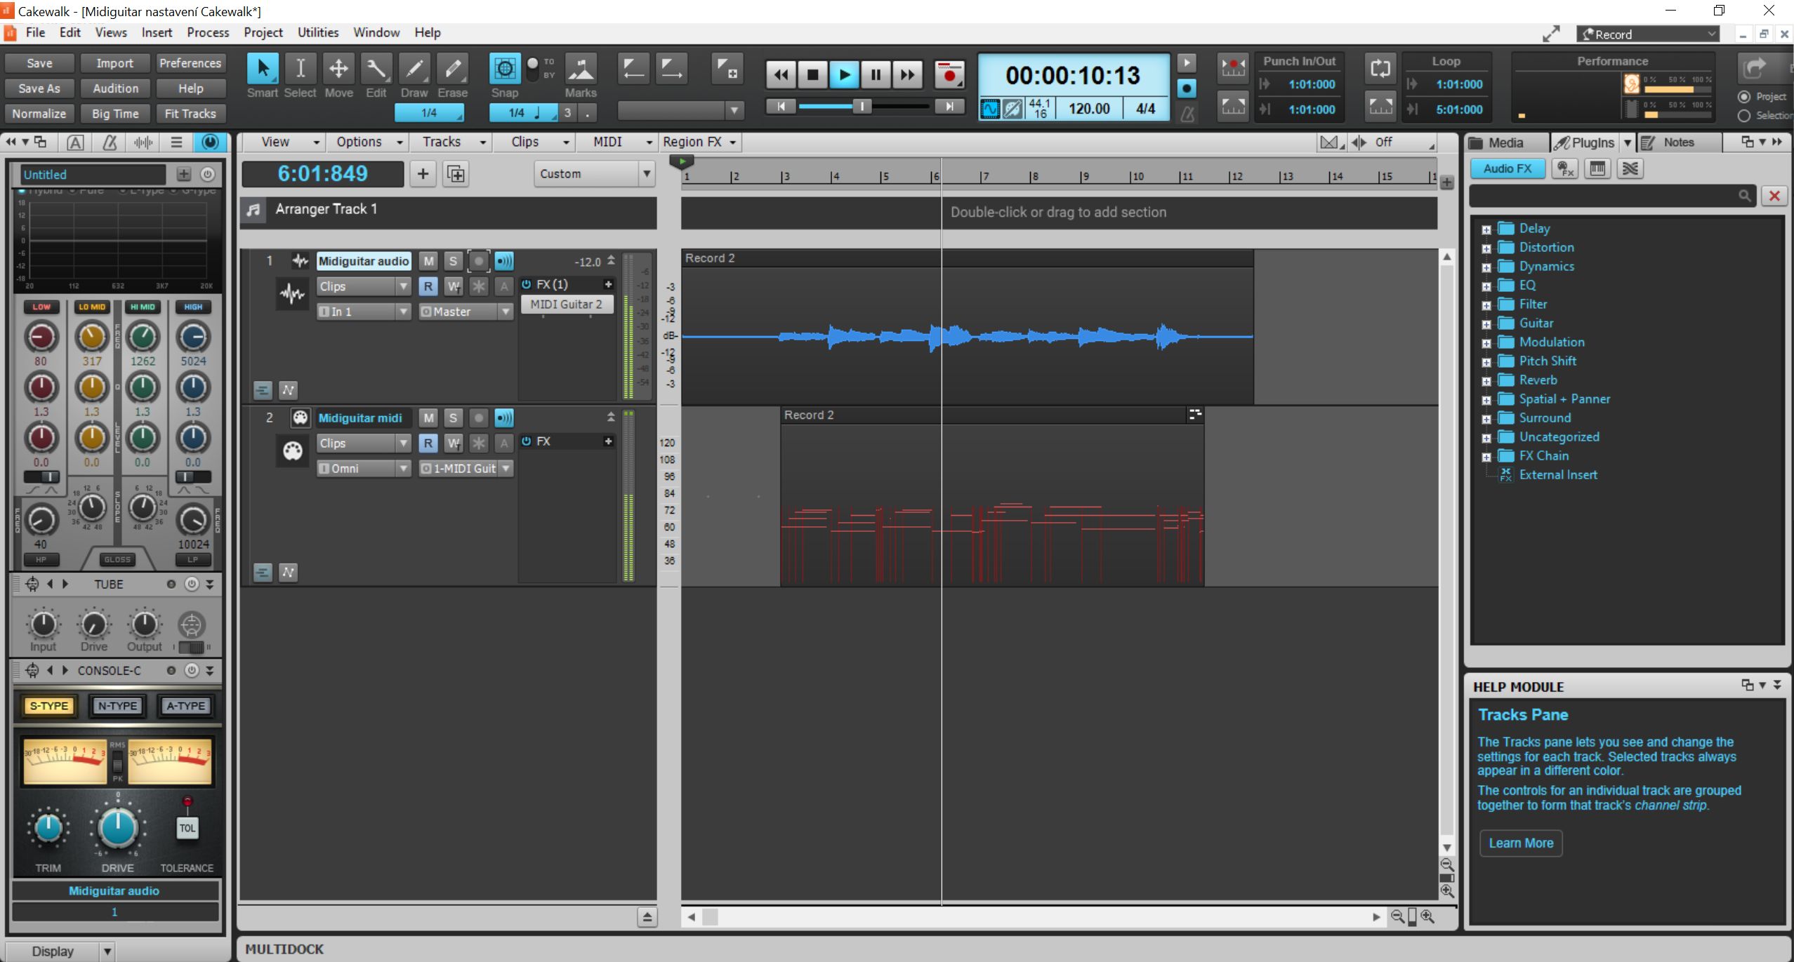Viewport: 1794px width, 962px height.
Task: Click the Record button in transport
Action: click(x=949, y=74)
